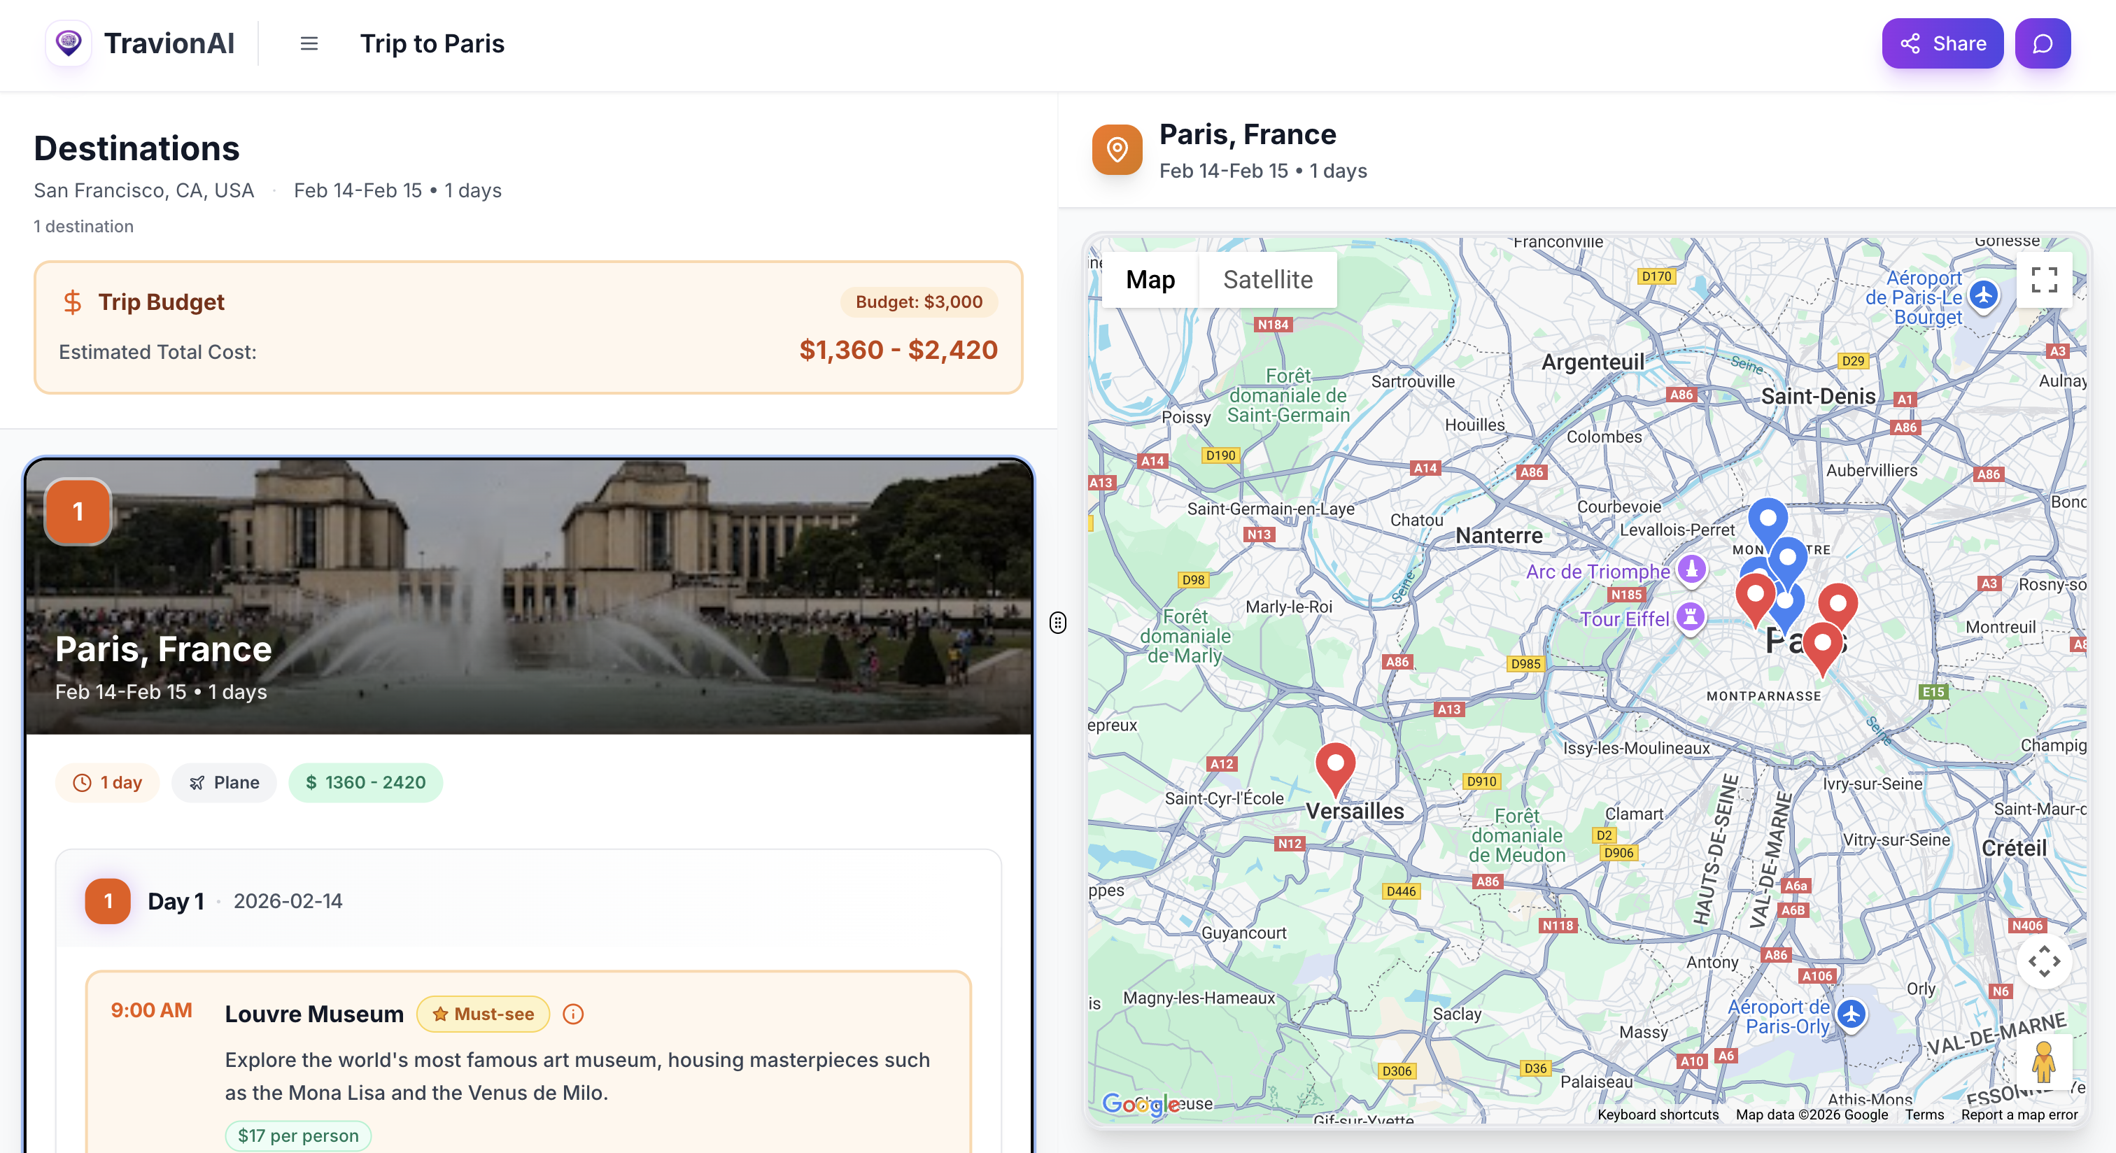The image size is (2116, 1153).
Task: Click the Share button
Action: click(x=1942, y=43)
